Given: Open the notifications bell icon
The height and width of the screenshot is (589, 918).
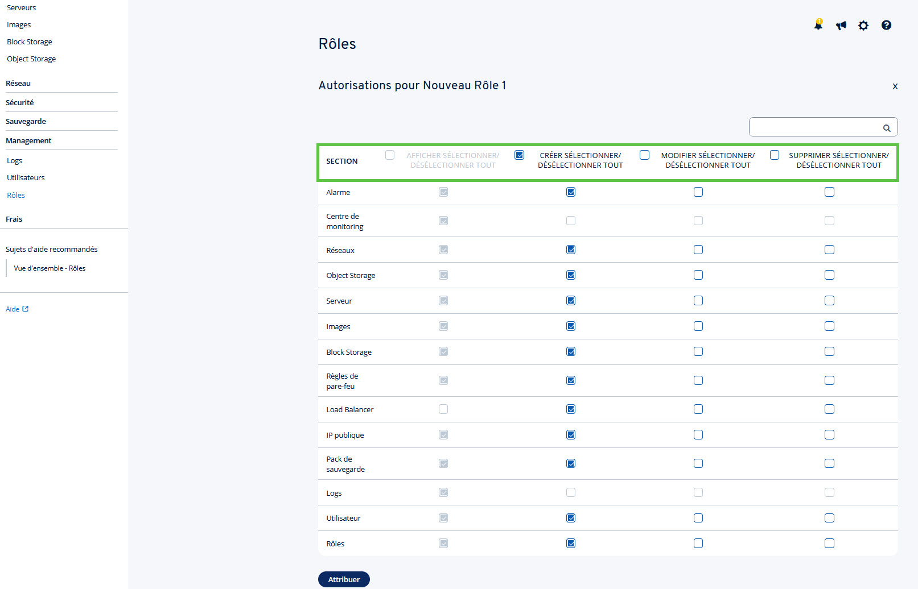Looking at the screenshot, I should pos(818,24).
